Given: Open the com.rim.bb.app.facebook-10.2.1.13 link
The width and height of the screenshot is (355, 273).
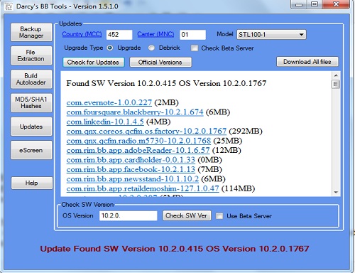Looking at the screenshot, I should click(131, 169).
